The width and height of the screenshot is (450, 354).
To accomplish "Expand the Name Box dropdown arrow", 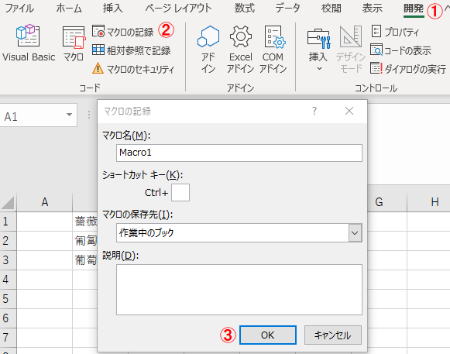I will pyautogui.click(x=69, y=115).
